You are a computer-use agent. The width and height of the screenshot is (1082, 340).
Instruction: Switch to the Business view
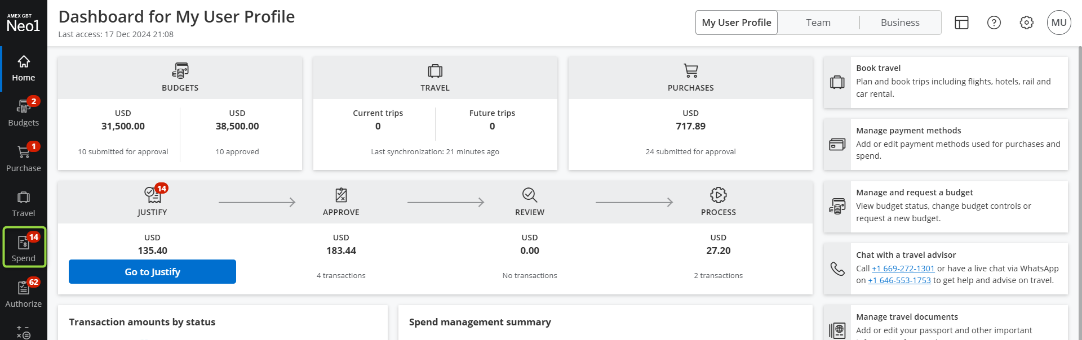(899, 23)
